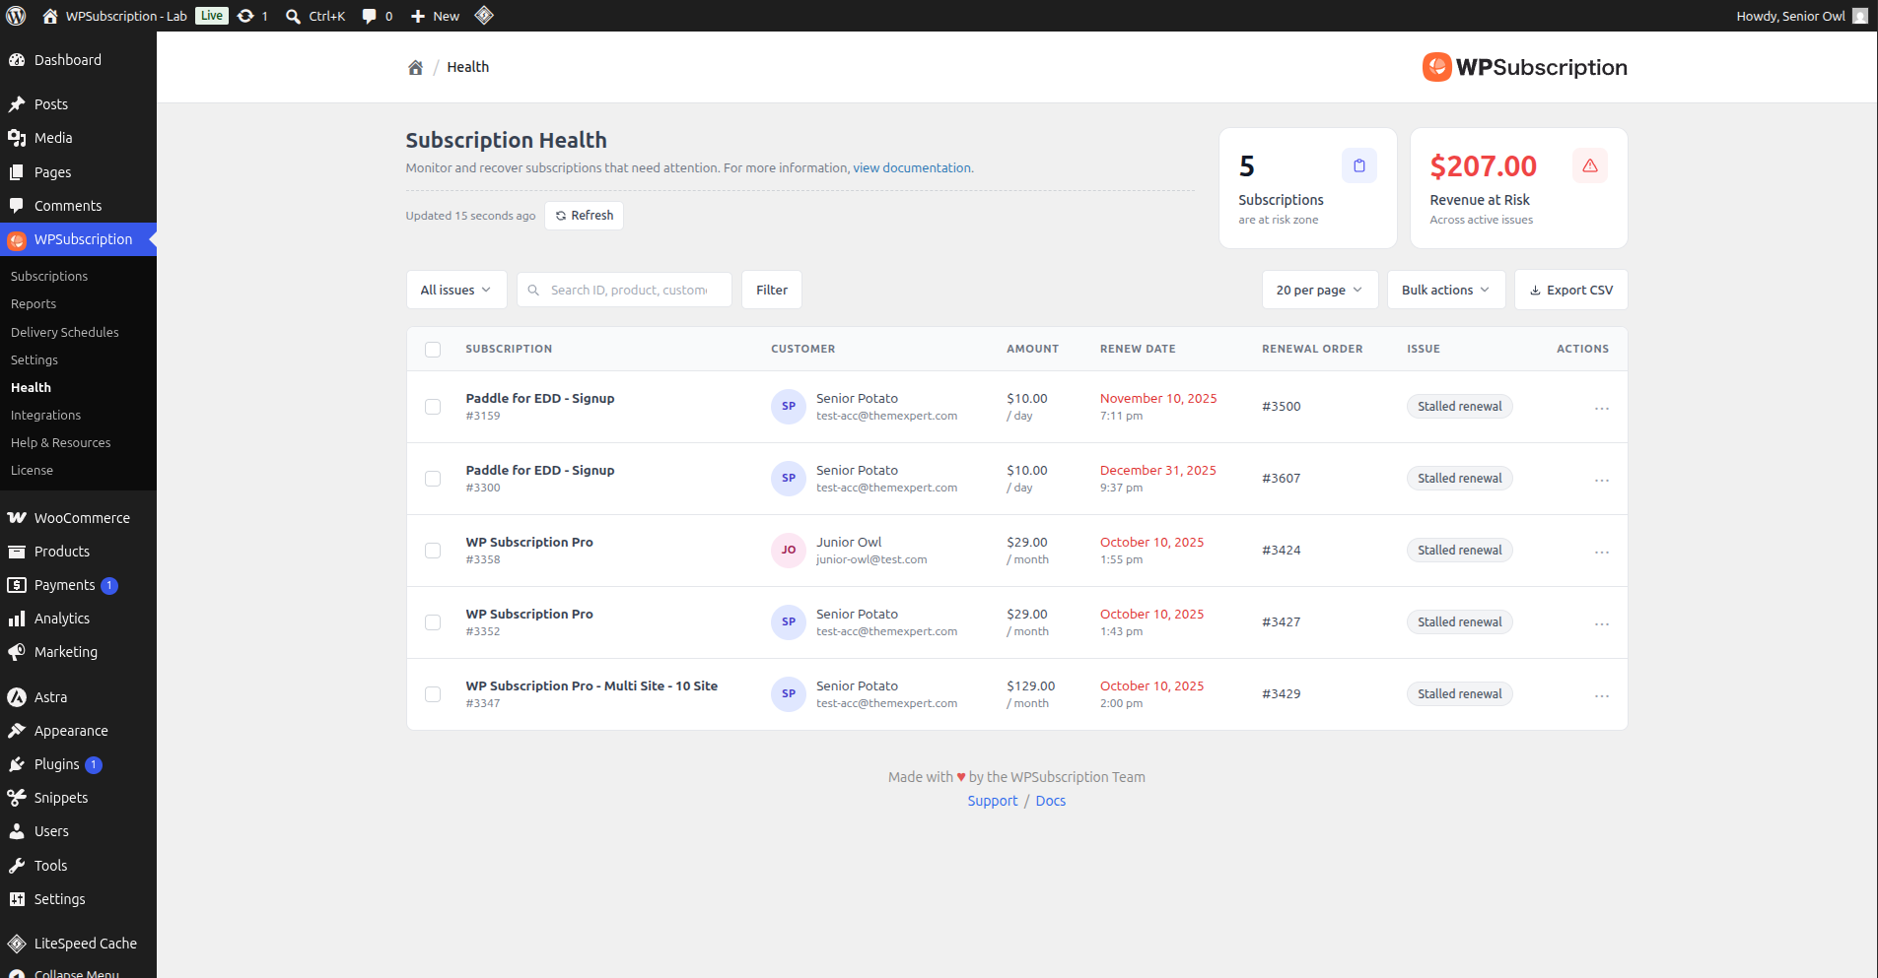Click the WordPress logo in admin bar

[16, 16]
